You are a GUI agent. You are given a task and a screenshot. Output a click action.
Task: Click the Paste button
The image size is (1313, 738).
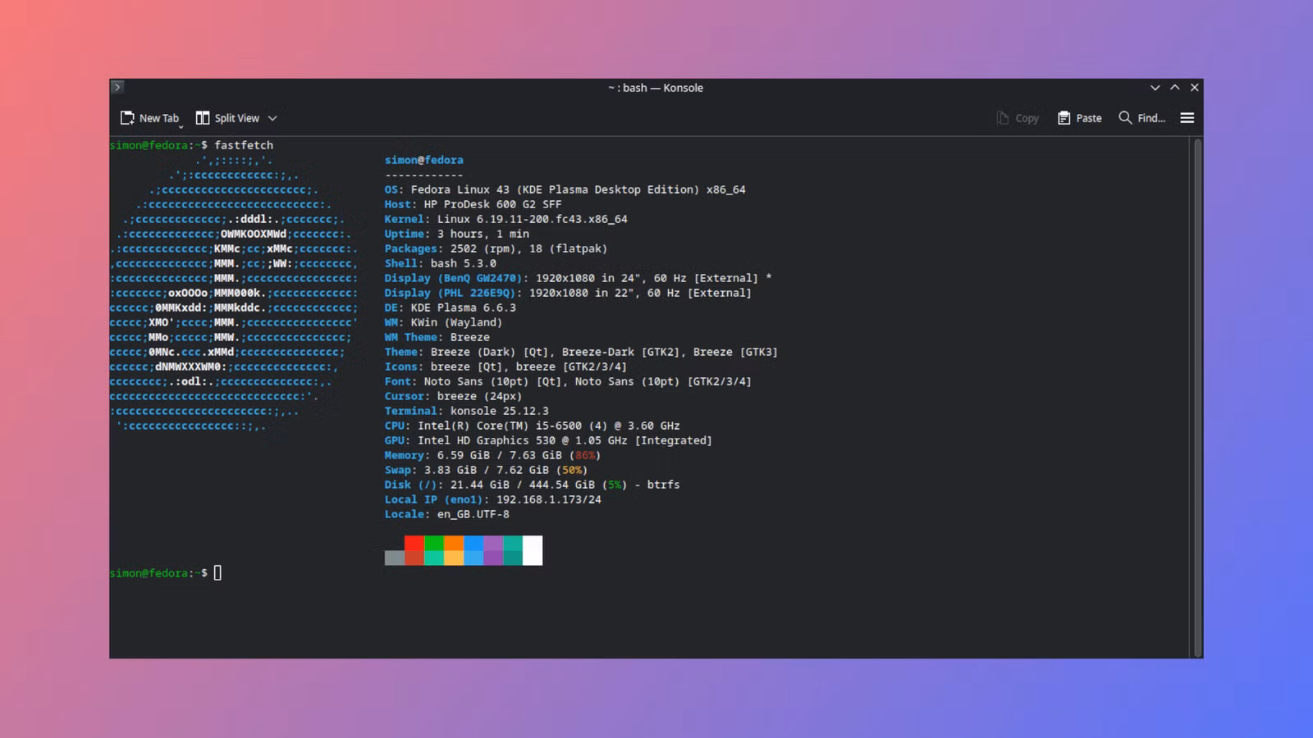coord(1079,117)
